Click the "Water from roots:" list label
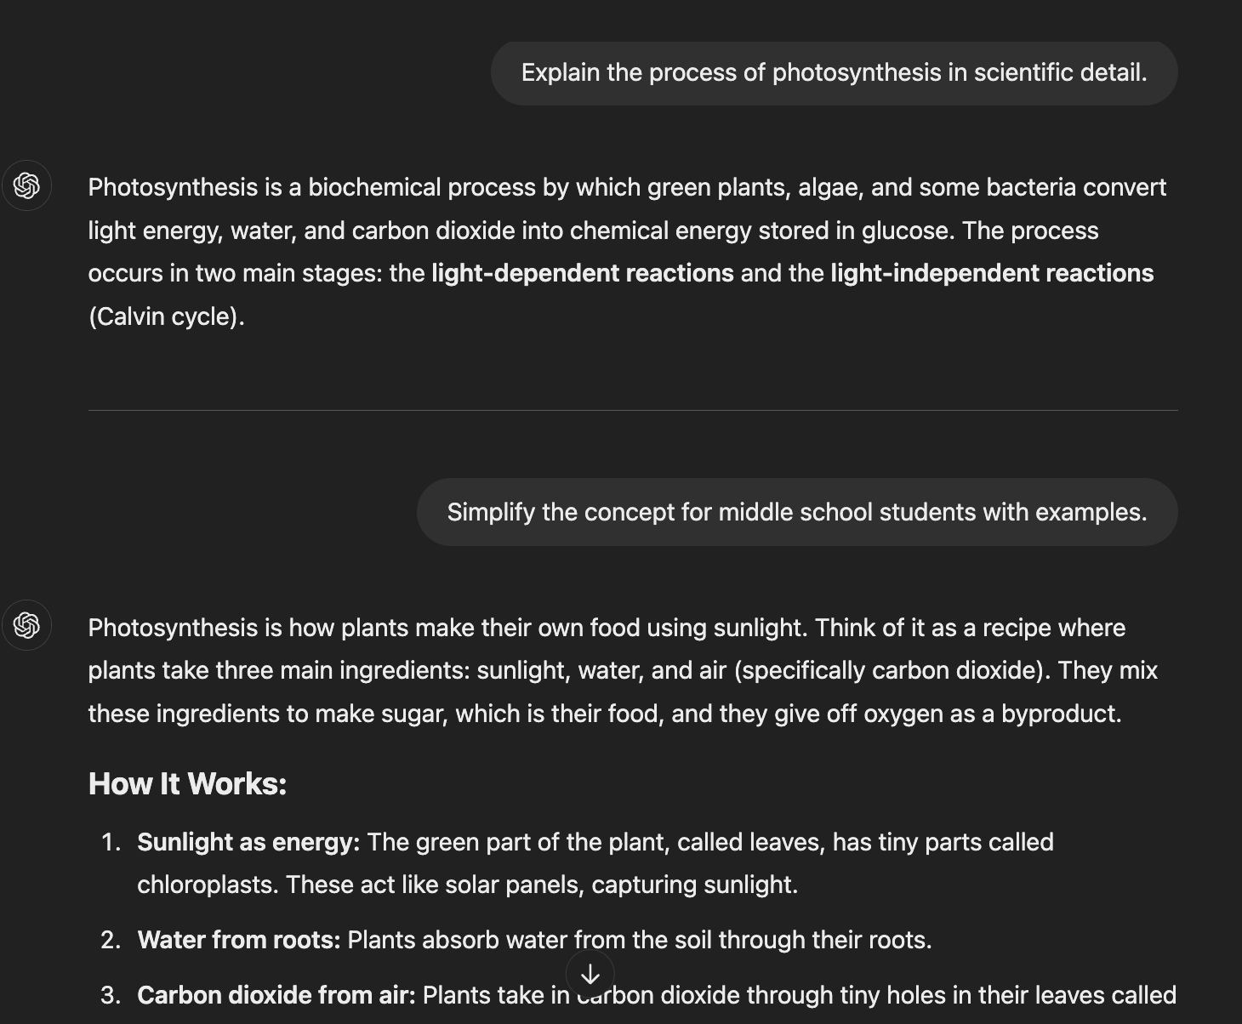Screen dimensions: 1242x1024 click(x=238, y=940)
